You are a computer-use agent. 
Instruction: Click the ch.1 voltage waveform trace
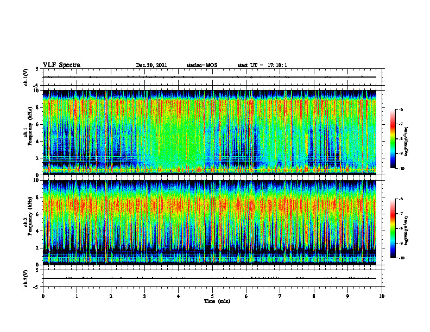(x=209, y=77)
